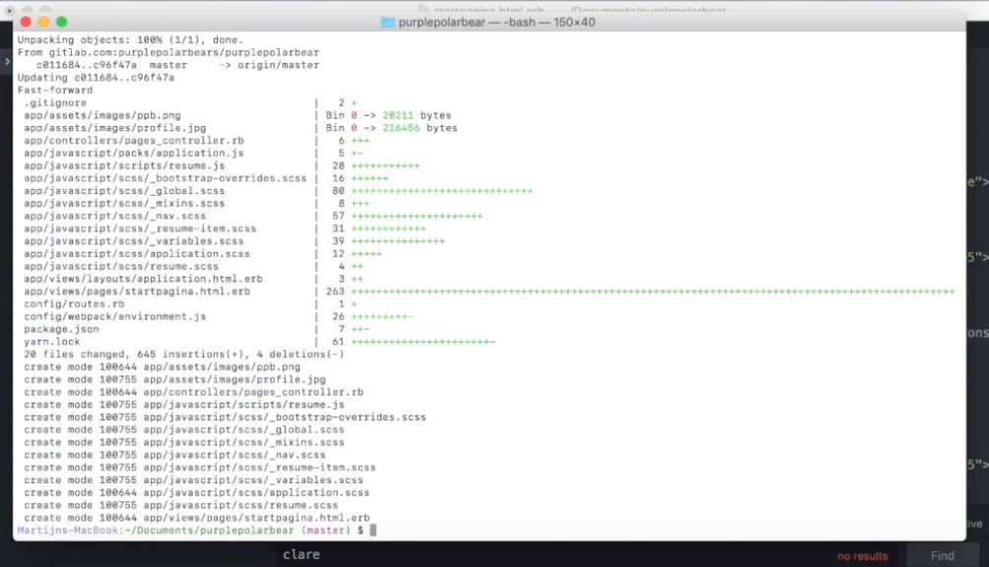Click the purplepolarbear folder icon in title bar
The height and width of the screenshot is (567, 989).
(387, 22)
